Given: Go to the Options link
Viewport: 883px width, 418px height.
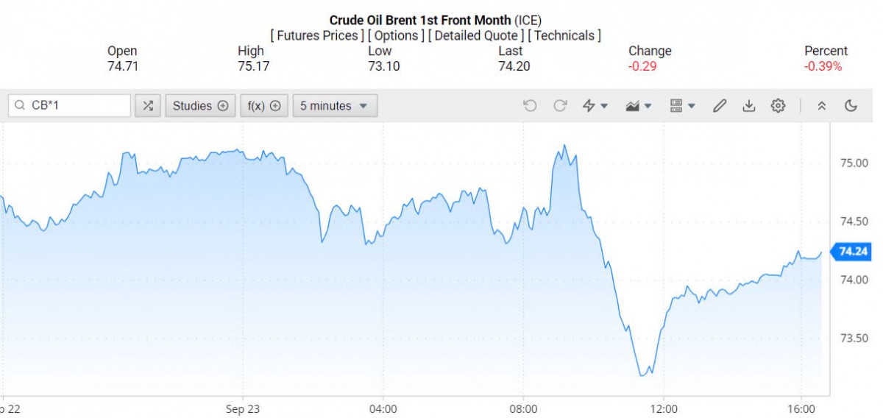Looking at the screenshot, I should [397, 35].
